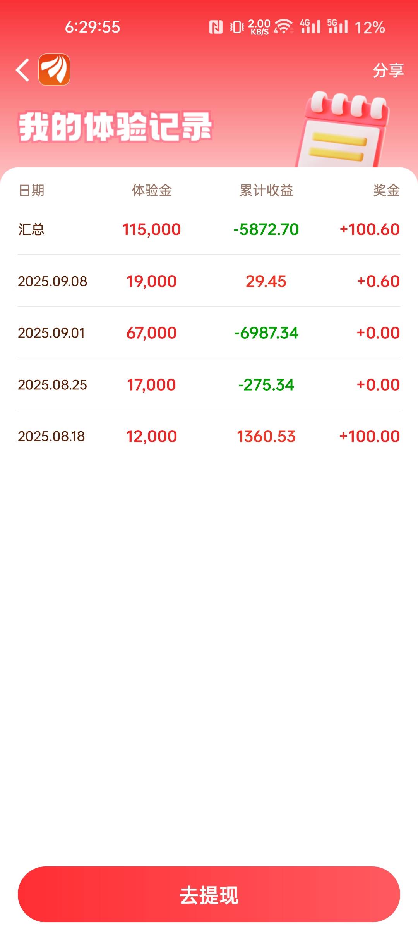Tap the 12% battery indicator
The height and width of the screenshot is (930, 418).
point(370,28)
